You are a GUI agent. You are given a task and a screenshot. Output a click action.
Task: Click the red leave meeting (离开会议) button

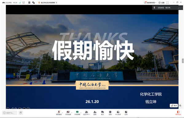178,113
